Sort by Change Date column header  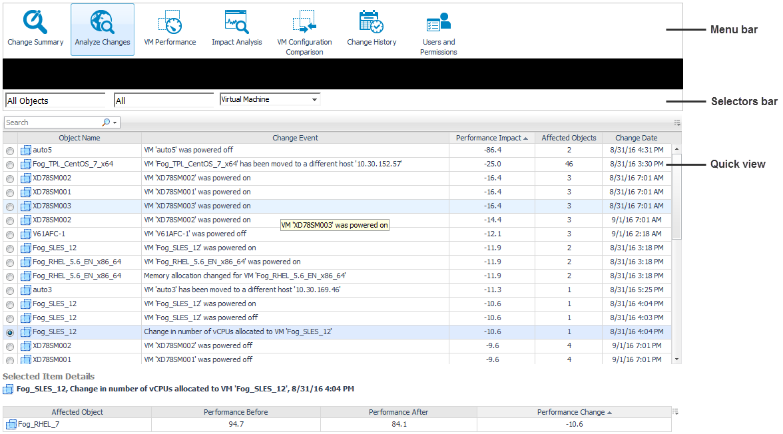[x=636, y=138]
